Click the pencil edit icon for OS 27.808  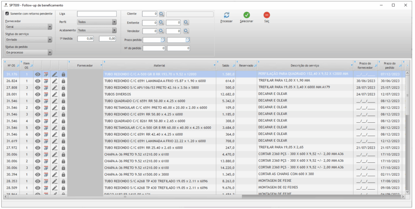coord(55,87)
